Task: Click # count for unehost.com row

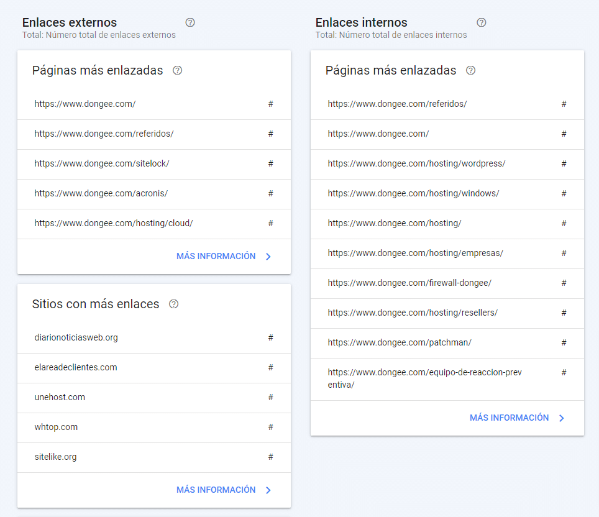Action: coord(270,397)
